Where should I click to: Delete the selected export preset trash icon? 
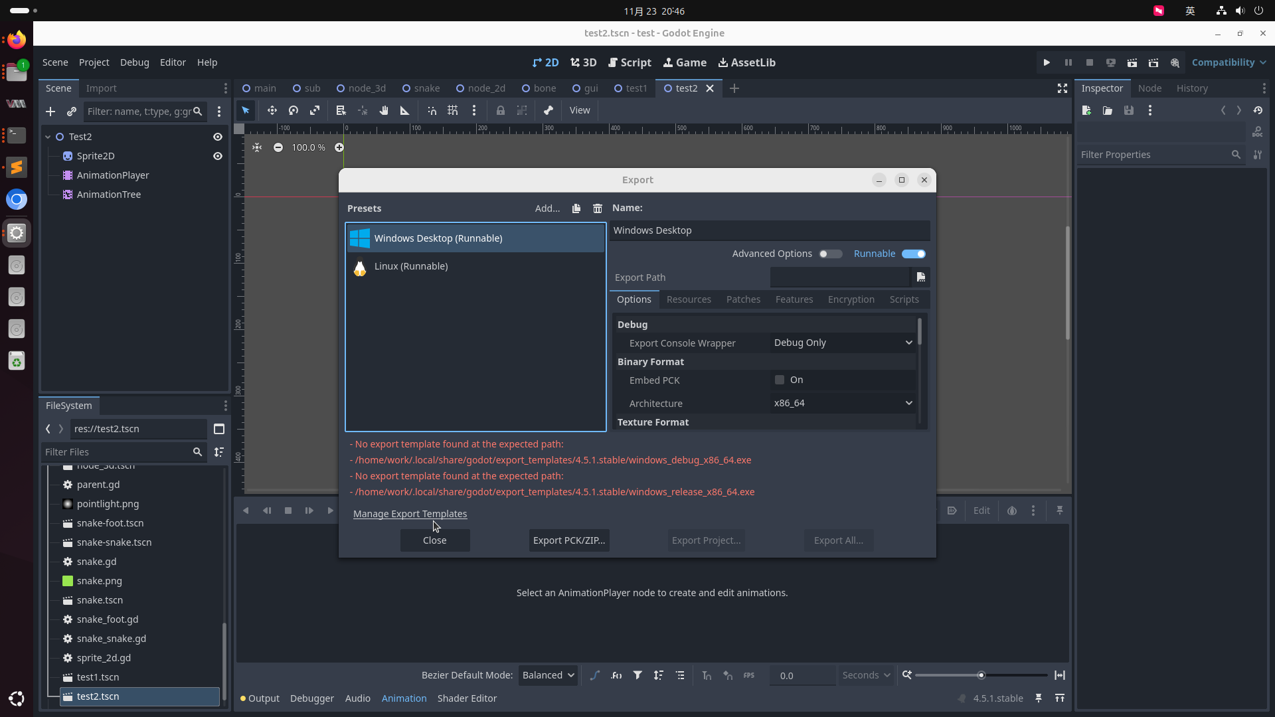pyautogui.click(x=598, y=208)
